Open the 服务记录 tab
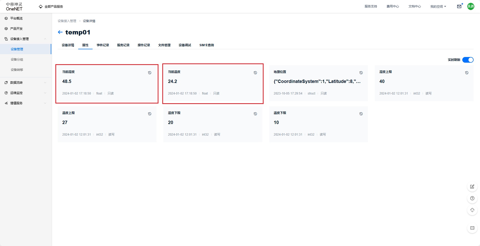This screenshot has width=480, height=246. tap(123, 45)
